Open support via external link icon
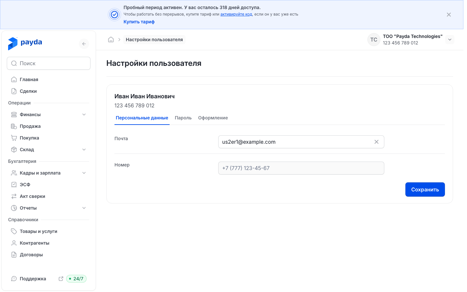Viewport: 467px width, 292px height. tap(61, 279)
